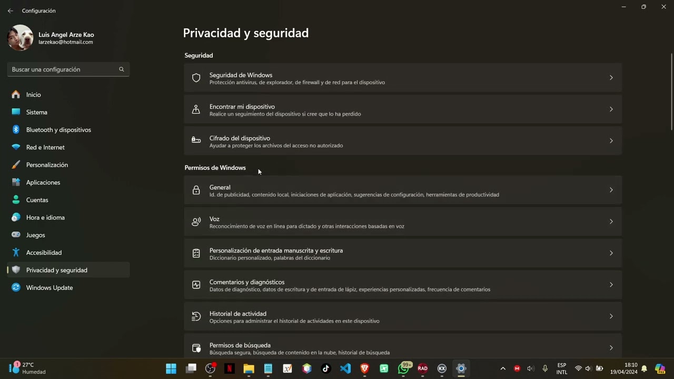Click the vertical scrollbar on the right

[671, 92]
